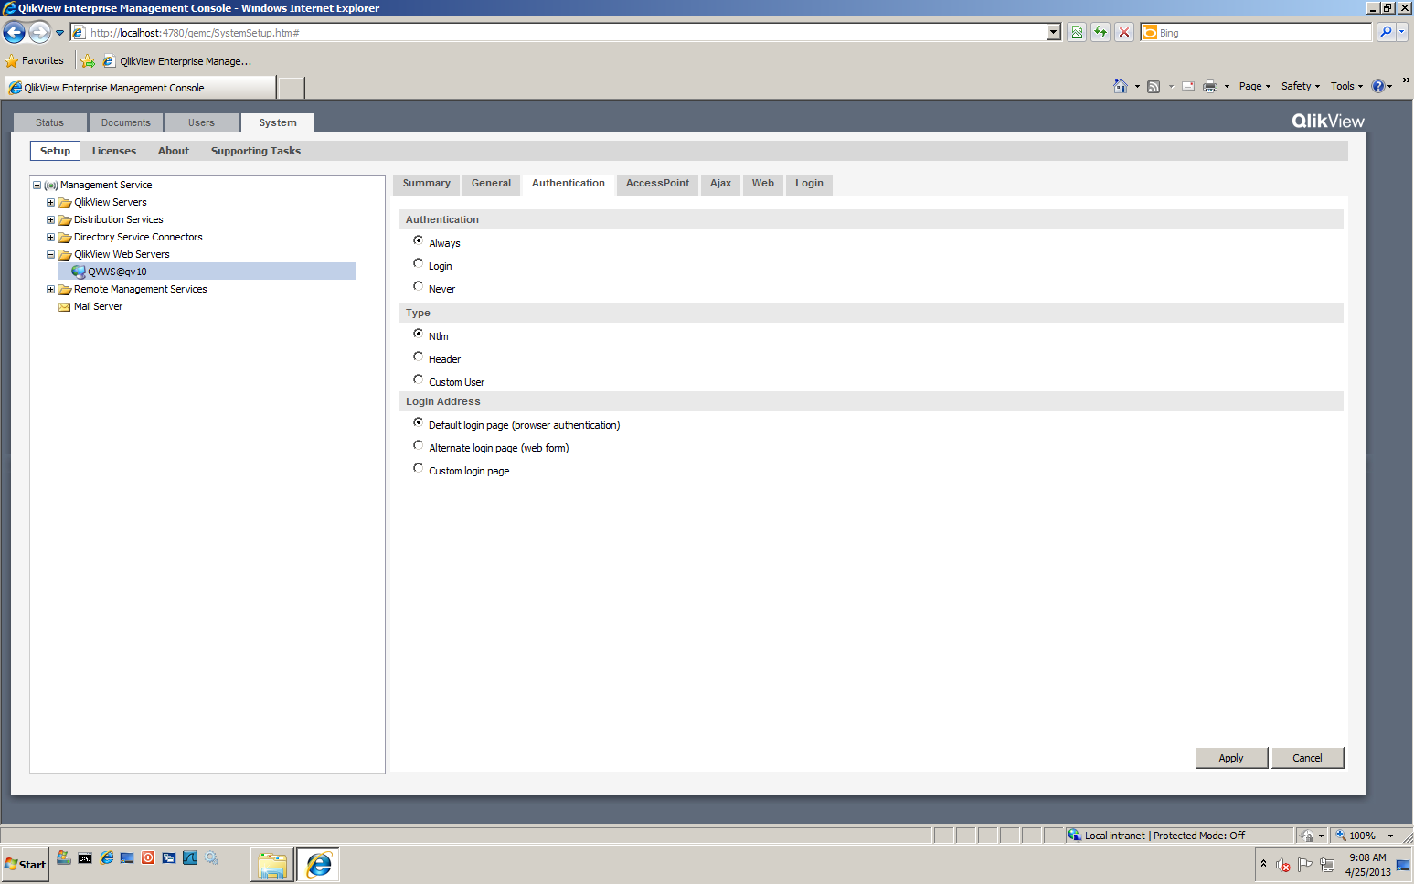Screen dimensions: 1414x884
Task: Toggle Compatibility View icon beside address bar
Action: pos(1077,33)
